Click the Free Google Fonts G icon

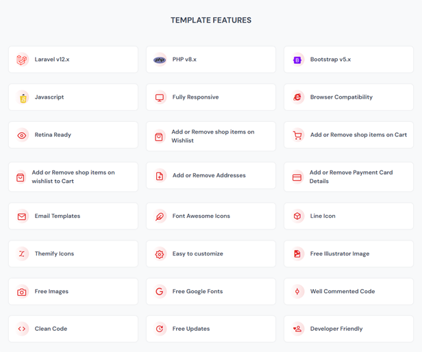pos(160,291)
